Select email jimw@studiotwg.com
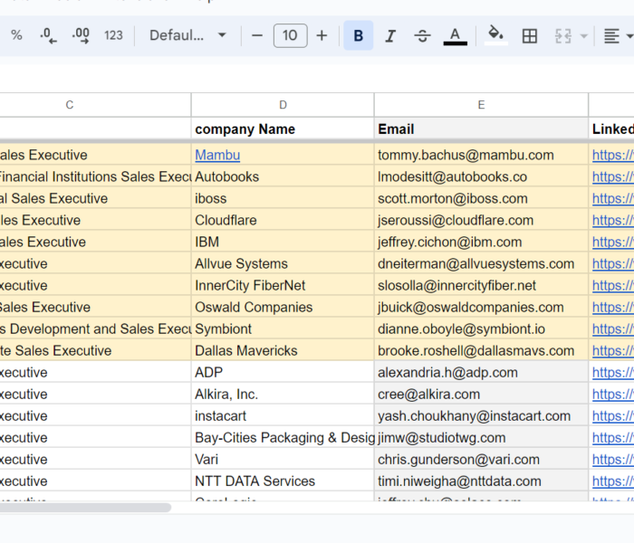This screenshot has width=634, height=543. [x=481, y=438]
